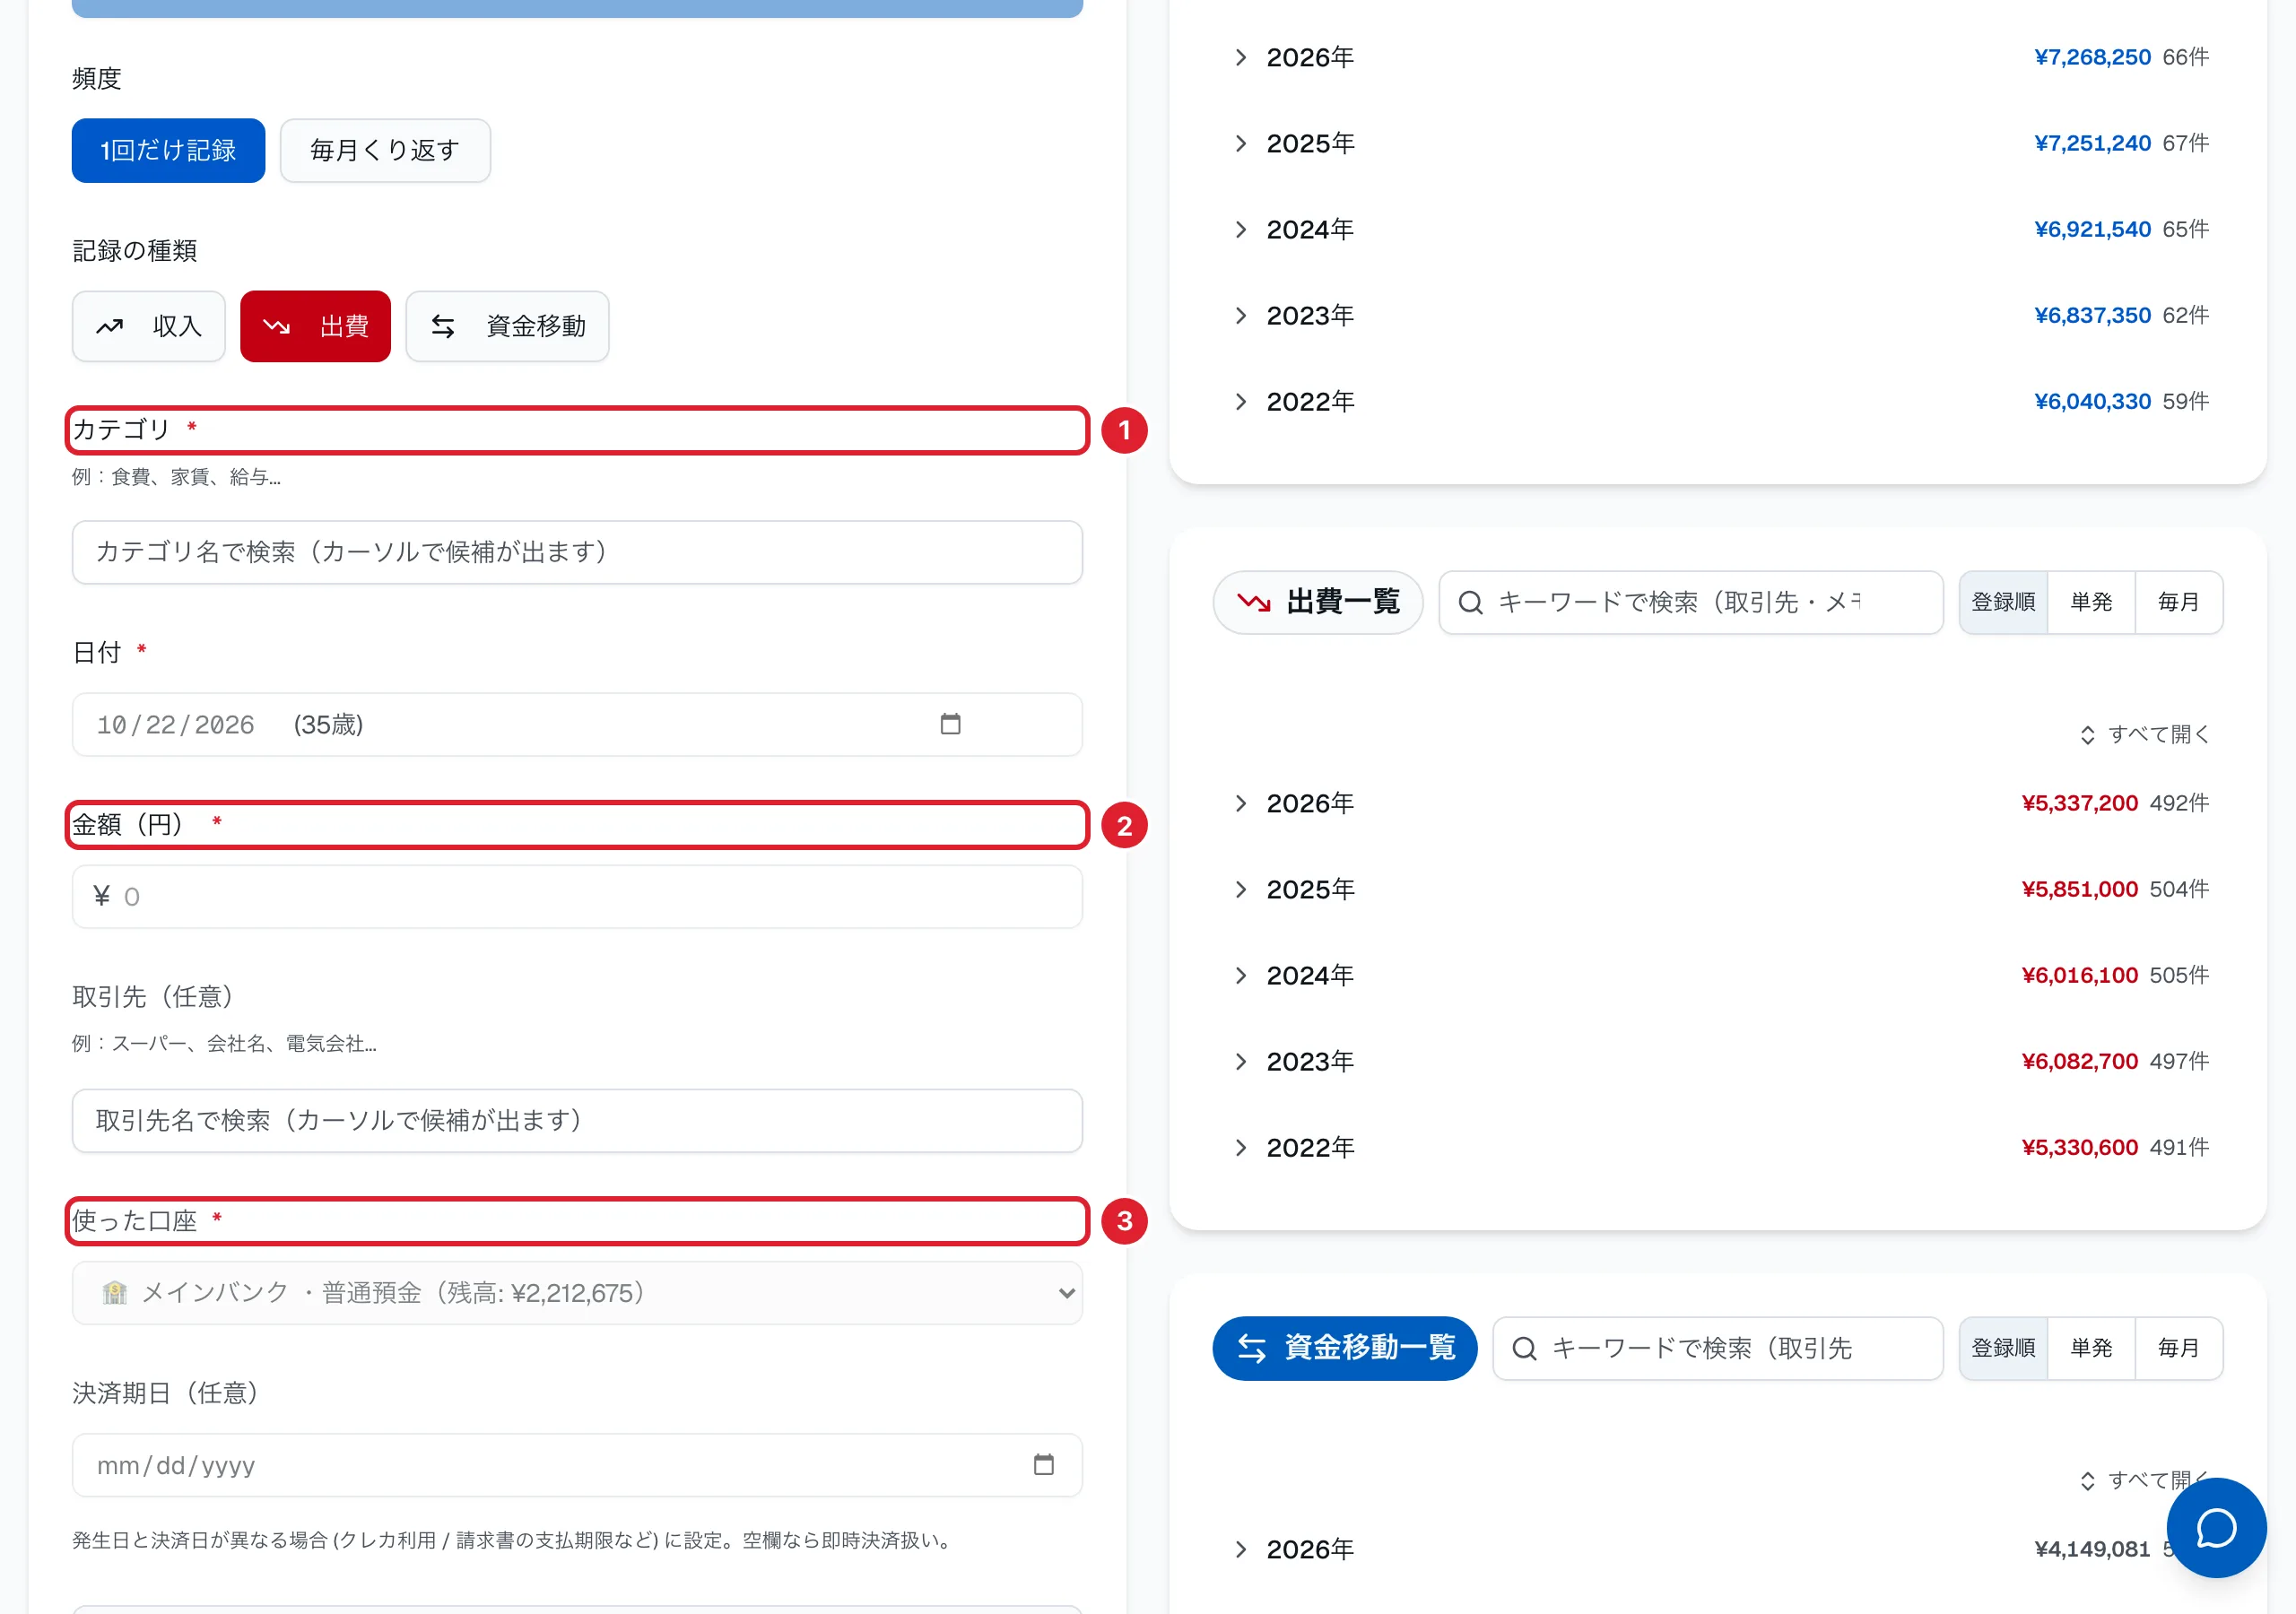This screenshot has height=1614, width=2296.
Task: Focus the 日付 date field
Action: (577, 724)
